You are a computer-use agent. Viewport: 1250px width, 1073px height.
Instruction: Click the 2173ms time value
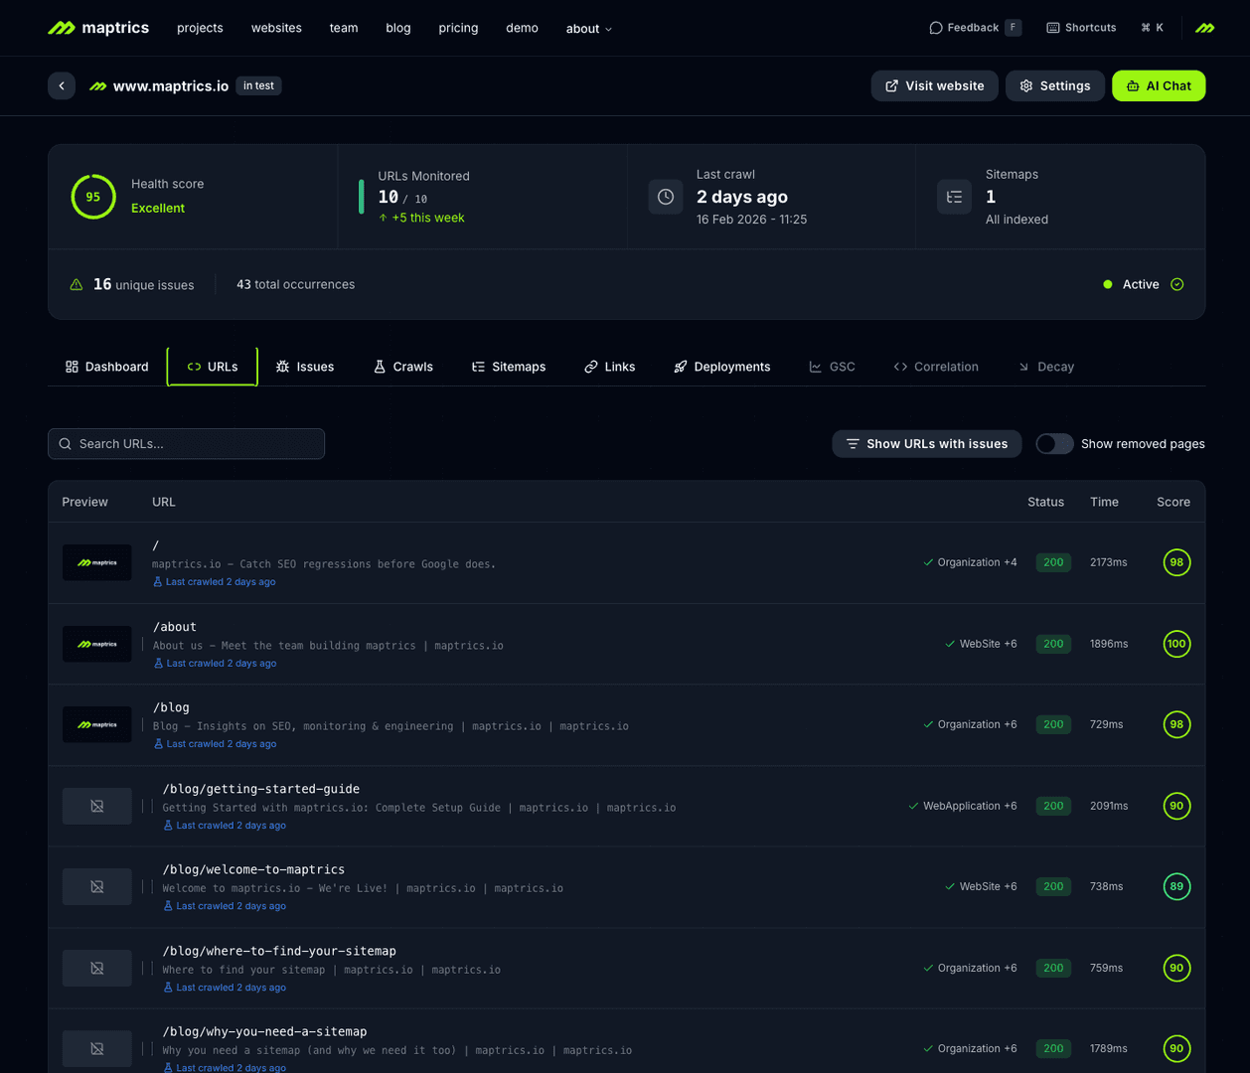pyautogui.click(x=1109, y=562)
